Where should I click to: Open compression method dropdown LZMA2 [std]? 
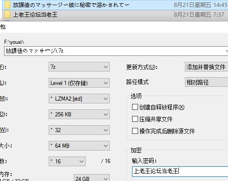[x=79, y=99]
